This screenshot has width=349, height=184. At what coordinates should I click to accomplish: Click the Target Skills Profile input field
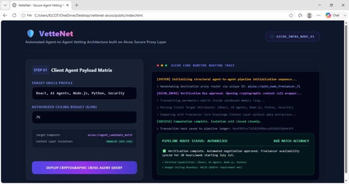(84, 93)
